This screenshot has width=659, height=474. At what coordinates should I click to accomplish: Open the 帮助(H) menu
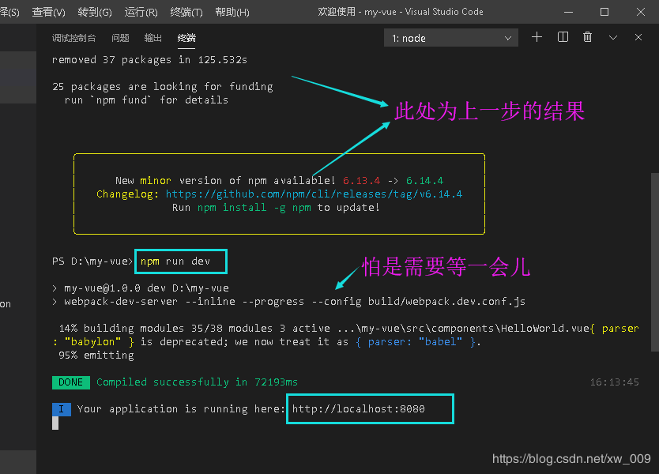coord(232,12)
